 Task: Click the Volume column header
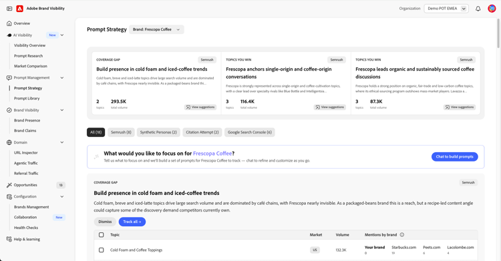(342, 235)
